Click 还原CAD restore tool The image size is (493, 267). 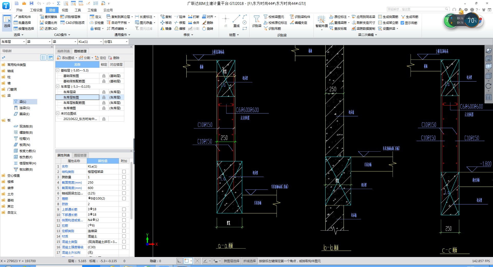[x=49, y=28]
